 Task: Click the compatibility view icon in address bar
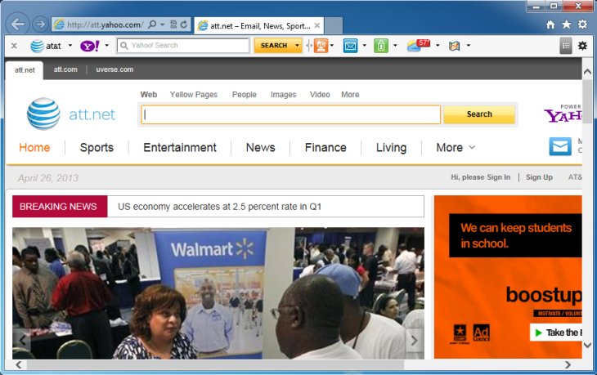173,25
